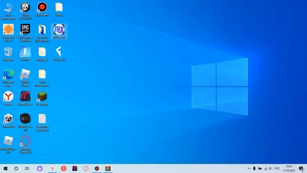Launch Artweaver orange flower shortcut
The width and height of the screenshot is (307, 173).
tap(8, 33)
